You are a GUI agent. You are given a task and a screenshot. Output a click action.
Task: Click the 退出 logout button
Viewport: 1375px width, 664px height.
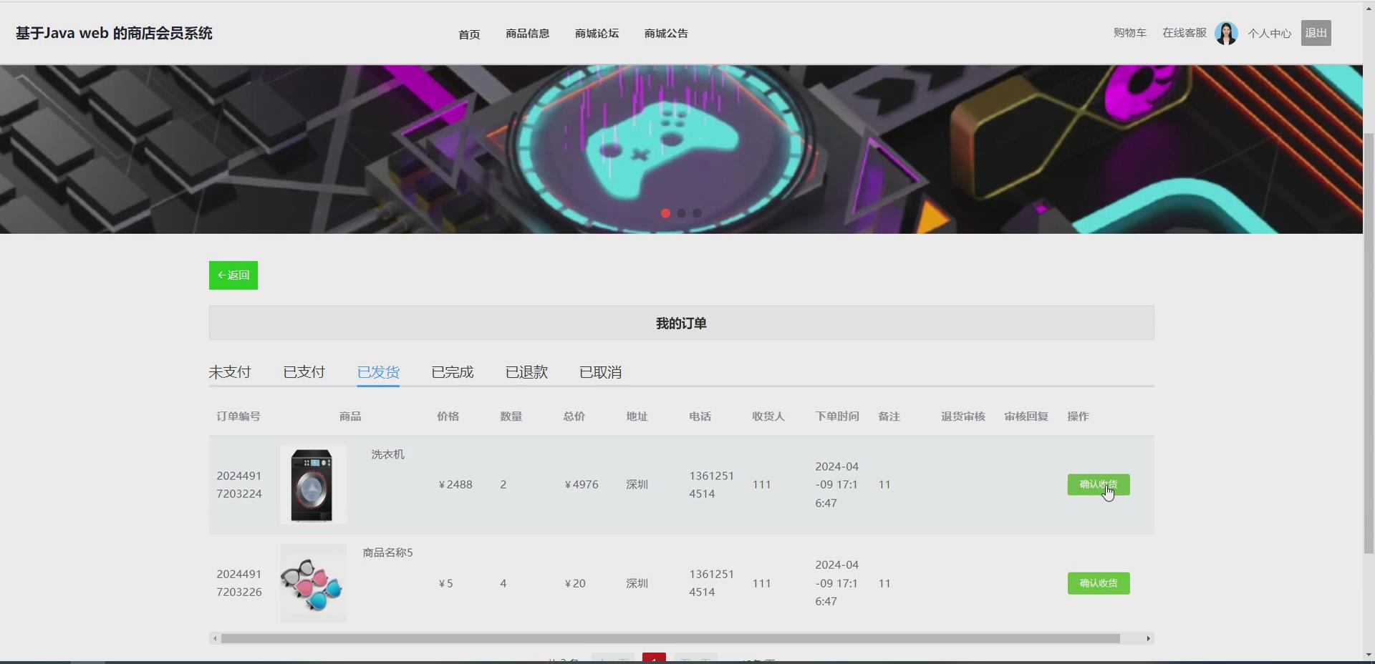(1316, 32)
